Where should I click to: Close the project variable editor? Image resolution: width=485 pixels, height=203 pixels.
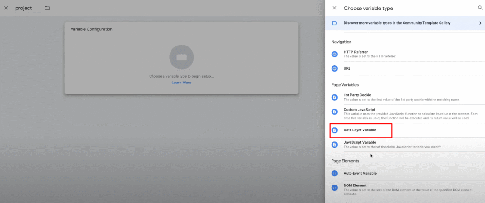pos(6,8)
